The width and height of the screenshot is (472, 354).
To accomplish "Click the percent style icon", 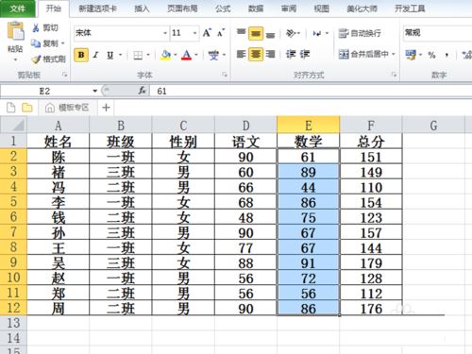I will point(431,56).
